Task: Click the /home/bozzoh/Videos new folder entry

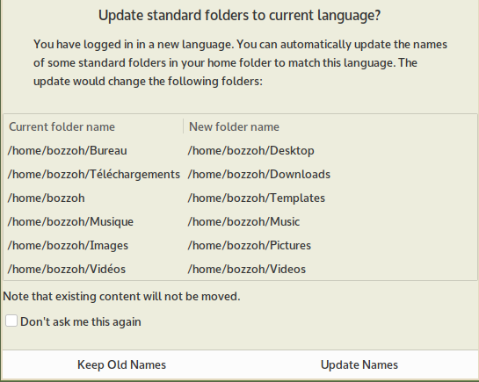Action: (246, 269)
